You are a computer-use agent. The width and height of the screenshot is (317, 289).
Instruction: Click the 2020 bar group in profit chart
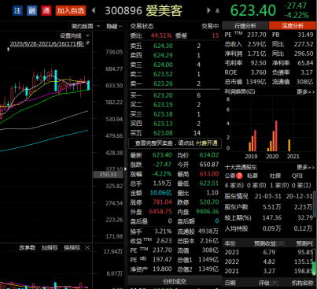coord(272,136)
